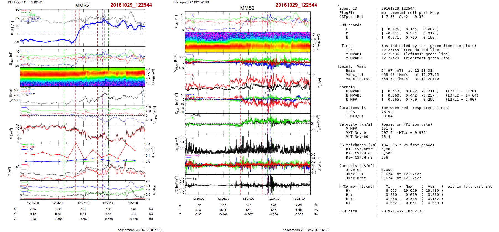Click the 'J*E'' legend in bottom right panel
499x232 pixels.
click(x=194, y=179)
